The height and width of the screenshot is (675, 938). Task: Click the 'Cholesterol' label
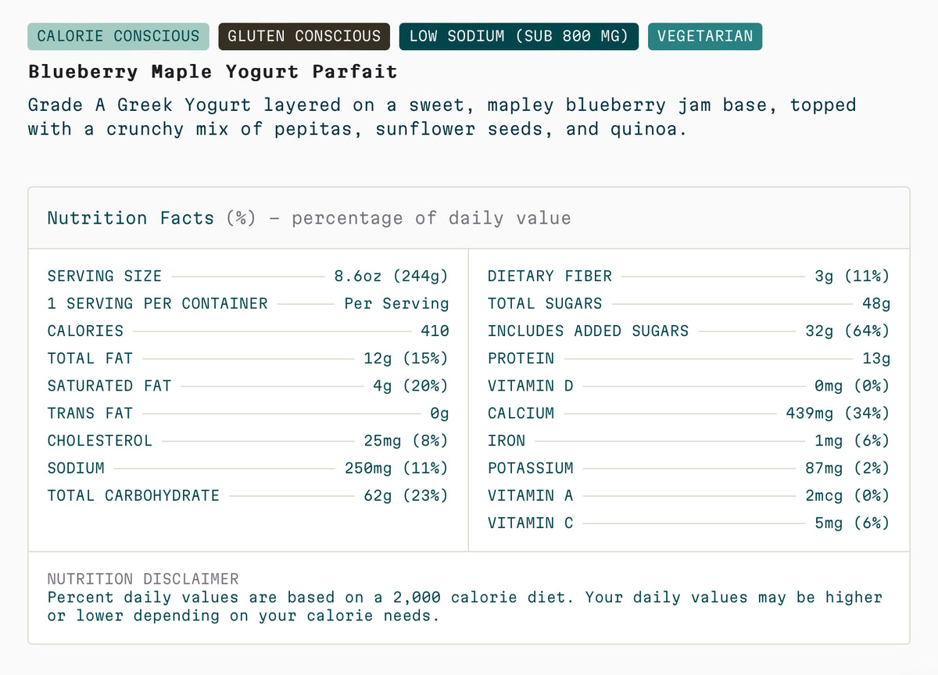pos(100,440)
